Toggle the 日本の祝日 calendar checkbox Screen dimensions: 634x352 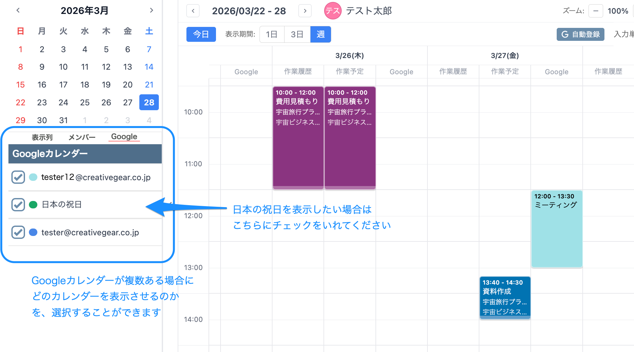tap(18, 205)
